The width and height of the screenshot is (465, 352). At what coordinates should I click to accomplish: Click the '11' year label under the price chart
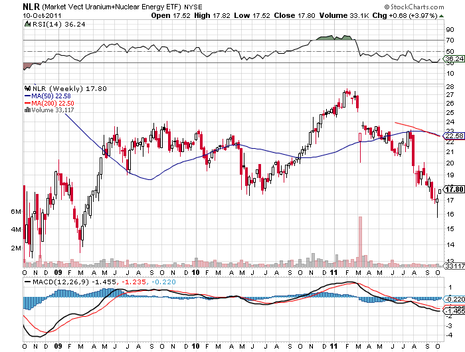coord(334,272)
